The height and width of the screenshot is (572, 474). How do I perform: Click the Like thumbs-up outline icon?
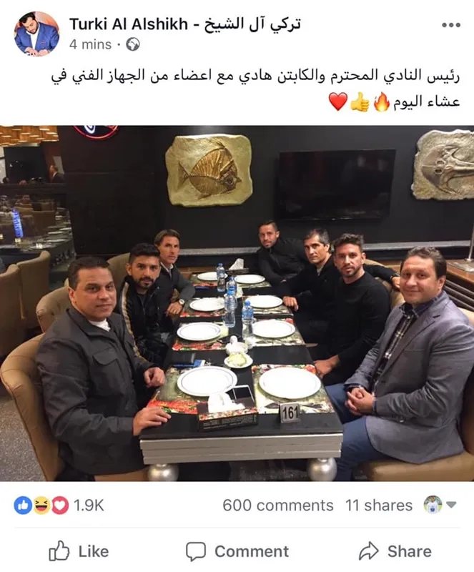[59, 551]
